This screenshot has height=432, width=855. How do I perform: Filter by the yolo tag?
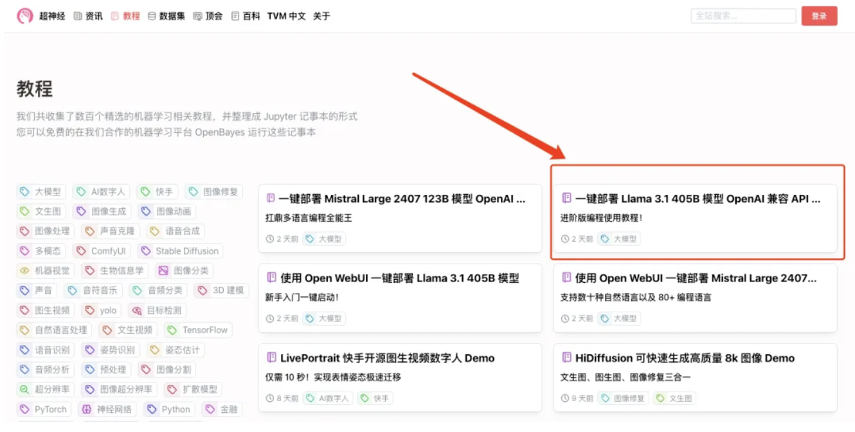click(x=101, y=310)
